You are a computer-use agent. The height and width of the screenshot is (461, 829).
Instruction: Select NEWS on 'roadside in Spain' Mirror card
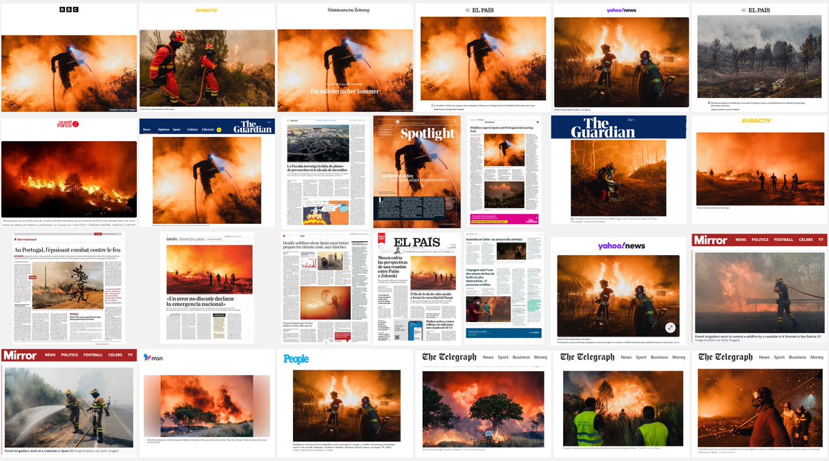pos(50,355)
